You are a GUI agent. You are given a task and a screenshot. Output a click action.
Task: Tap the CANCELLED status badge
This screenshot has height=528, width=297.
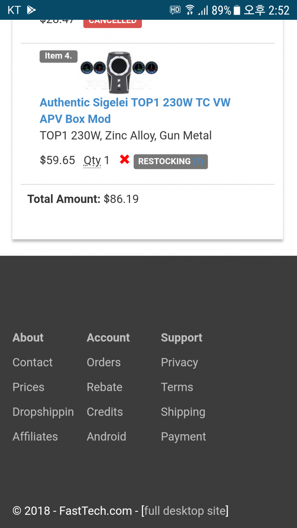tap(112, 22)
